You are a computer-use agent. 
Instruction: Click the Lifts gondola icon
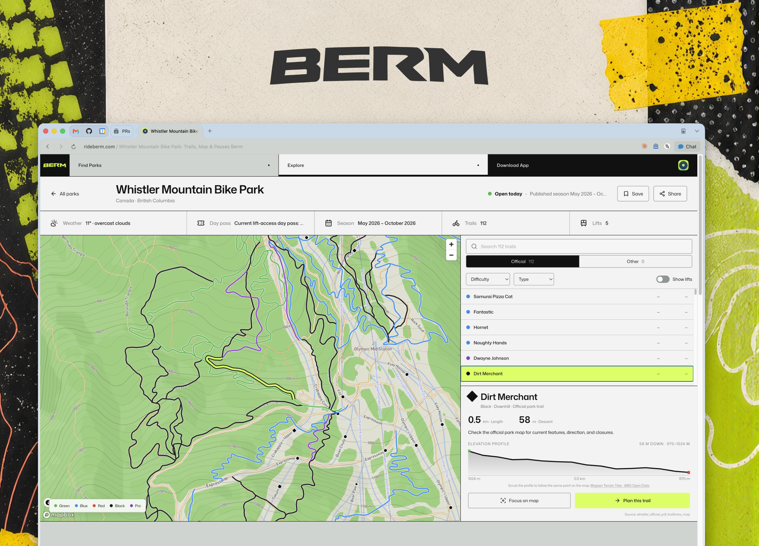pos(584,223)
